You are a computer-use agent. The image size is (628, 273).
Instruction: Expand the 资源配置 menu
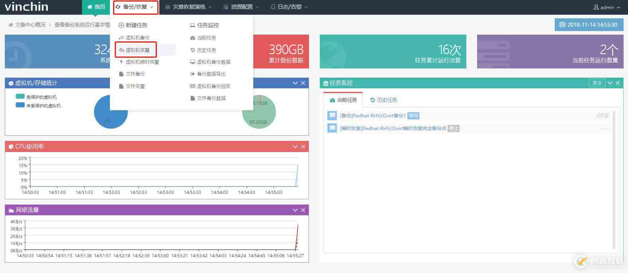241,7
